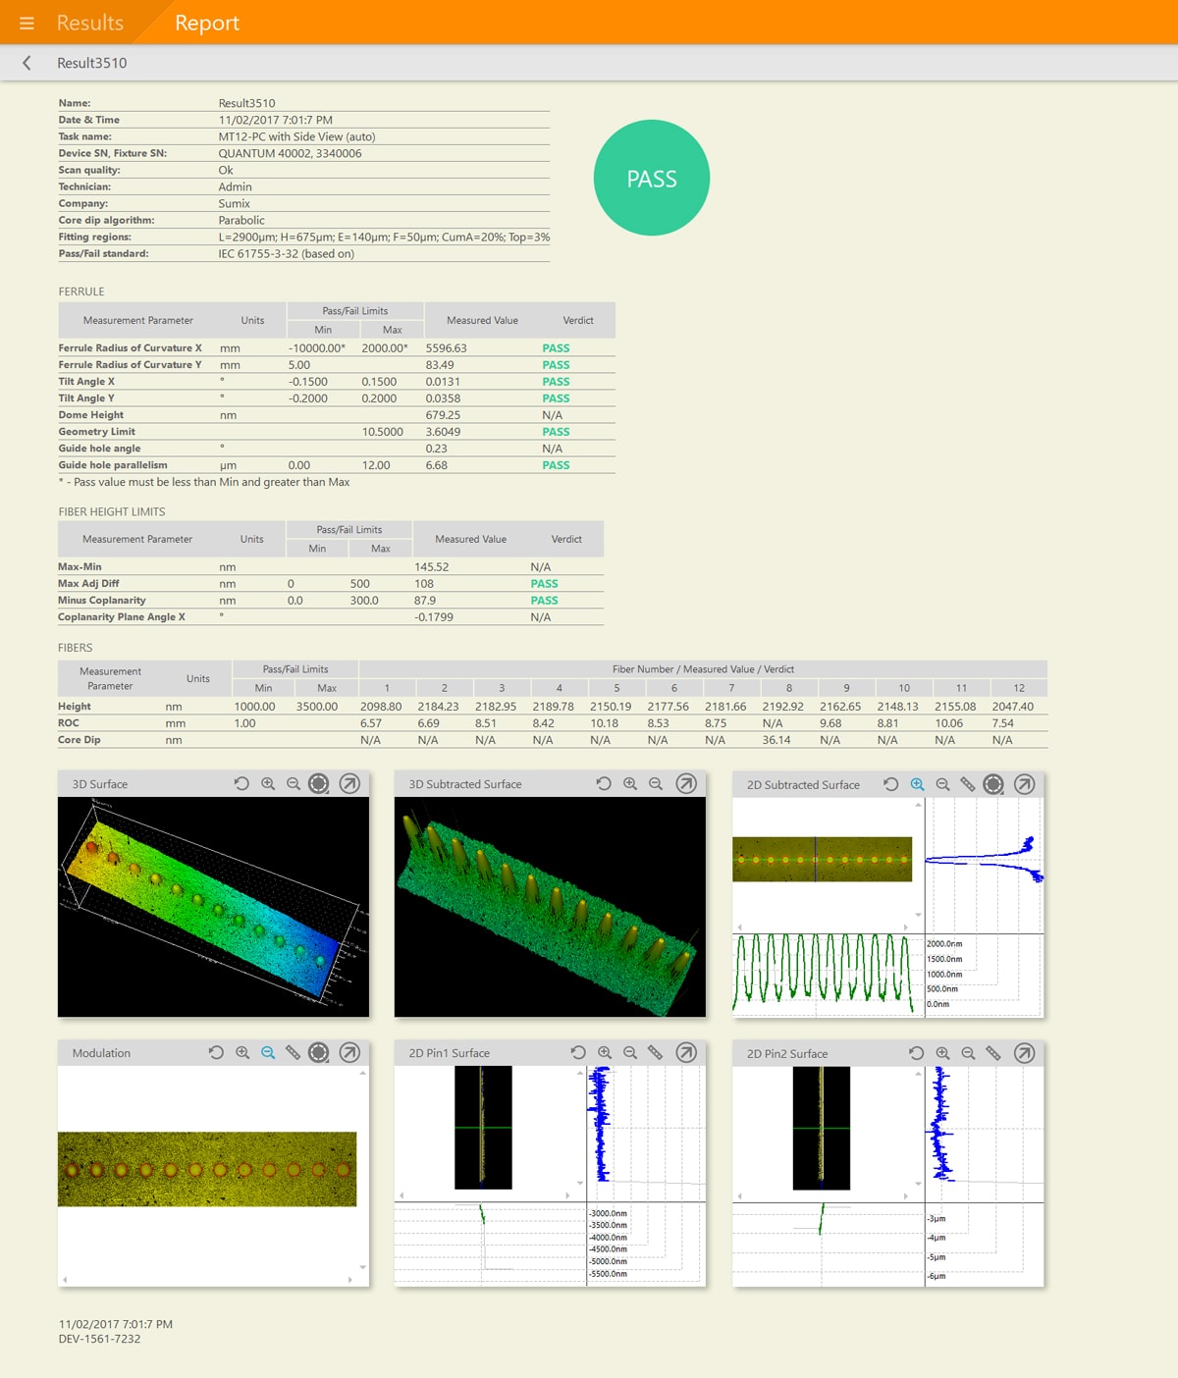Click the 2D Pin2 Surface image
1178x1378 pixels.
point(821,1128)
